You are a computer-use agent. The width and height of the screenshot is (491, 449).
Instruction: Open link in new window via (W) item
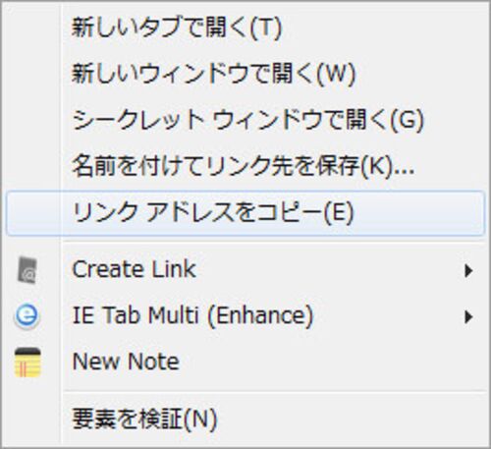coord(245,74)
